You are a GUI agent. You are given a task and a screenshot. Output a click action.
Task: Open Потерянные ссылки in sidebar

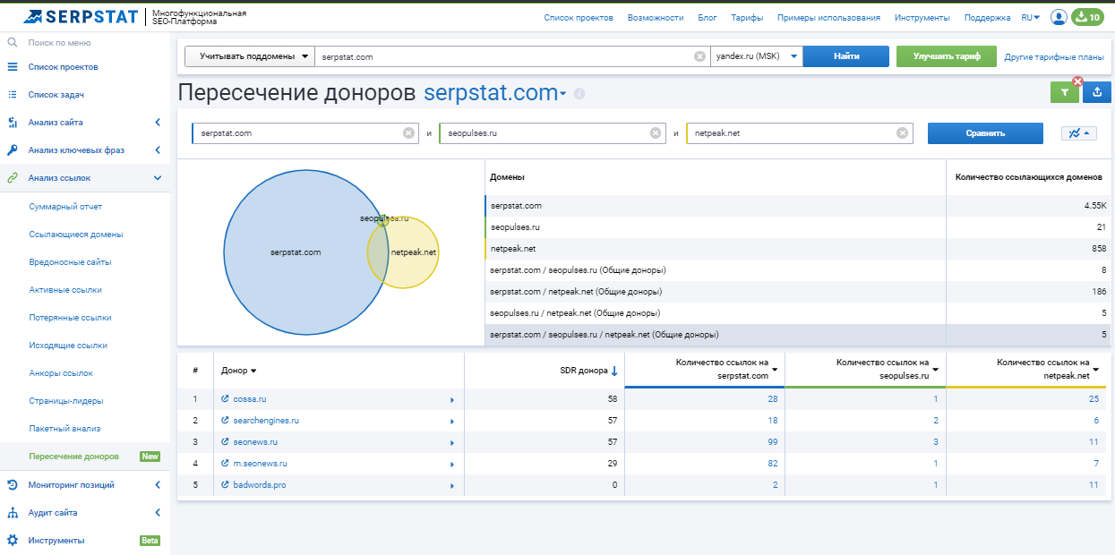(x=70, y=318)
